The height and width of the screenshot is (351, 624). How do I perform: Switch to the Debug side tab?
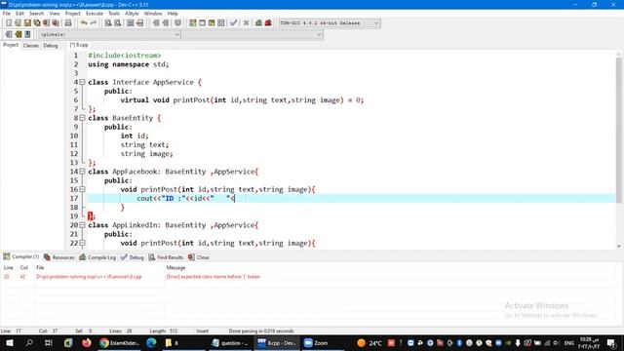(x=51, y=46)
